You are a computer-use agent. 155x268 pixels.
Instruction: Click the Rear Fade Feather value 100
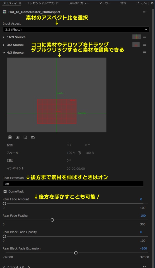pyautogui.click(x=143, y=216)
